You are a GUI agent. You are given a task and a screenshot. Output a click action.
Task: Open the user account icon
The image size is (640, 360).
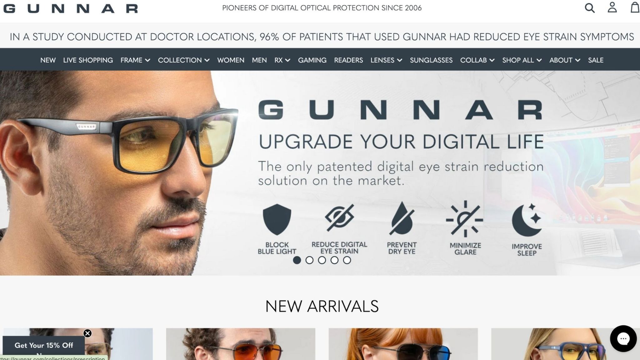[612, 7]
